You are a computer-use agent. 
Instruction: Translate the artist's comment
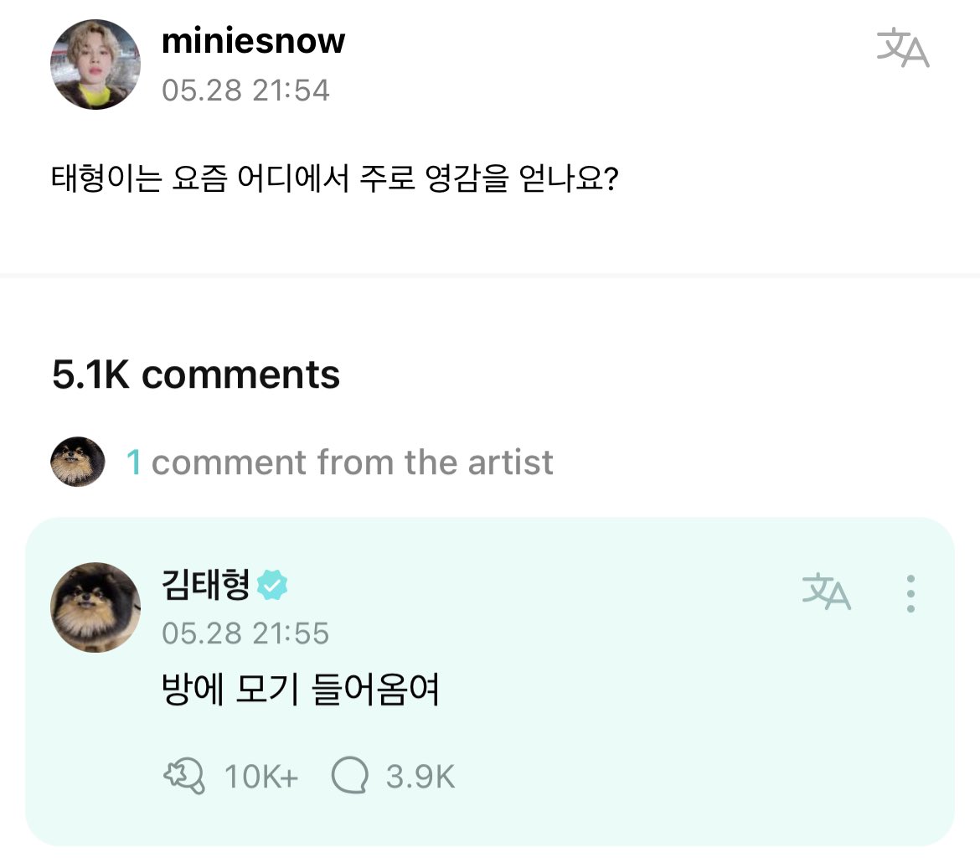(826, 592)
